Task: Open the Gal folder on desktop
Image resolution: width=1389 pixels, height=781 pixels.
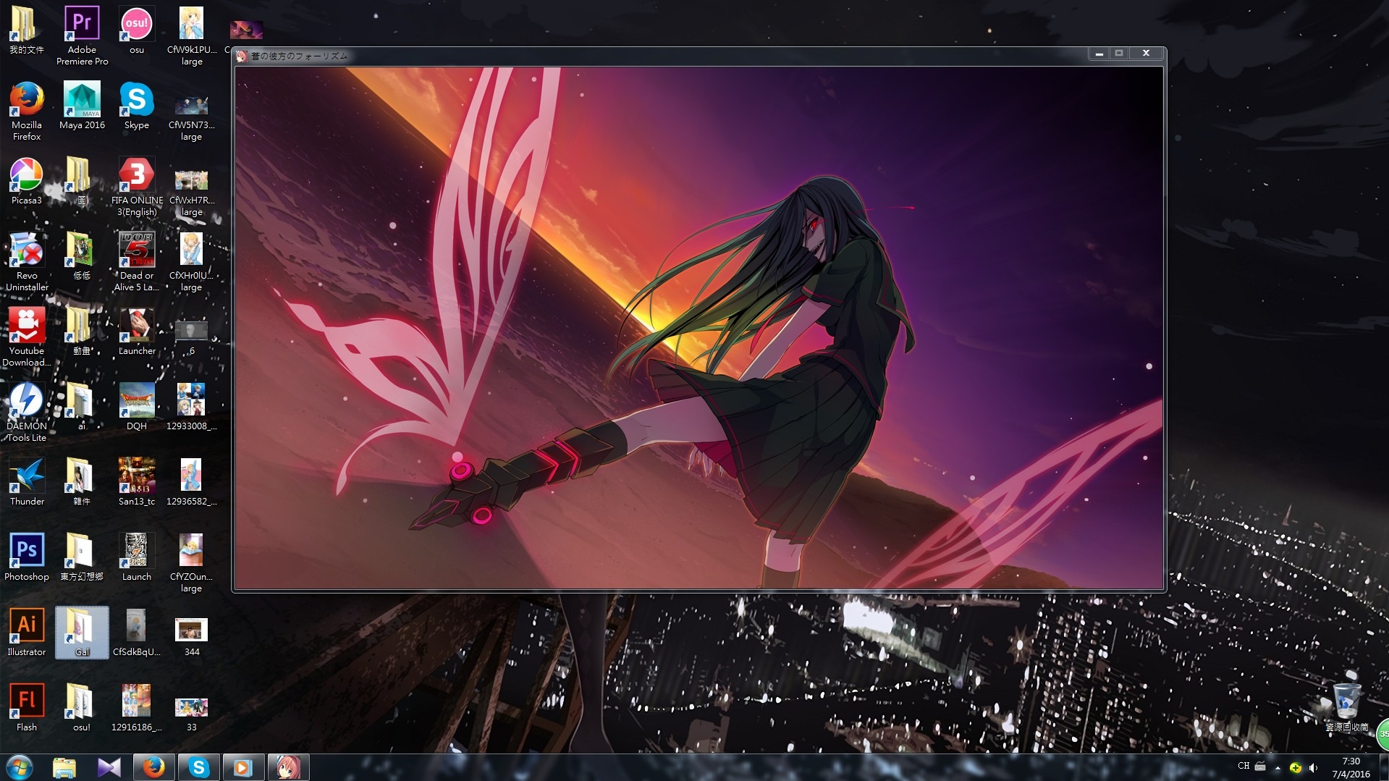Action: point(82,631)
